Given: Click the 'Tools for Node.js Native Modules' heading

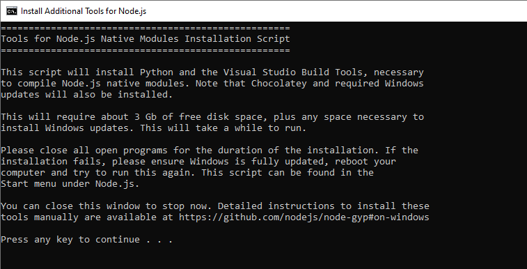Looking at the screenshot, I should click(90, 38).
